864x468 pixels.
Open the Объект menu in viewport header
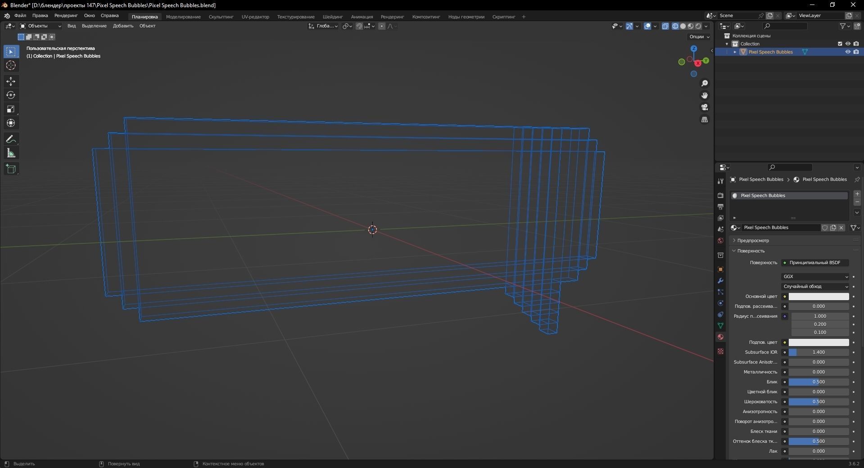(x=147, y=26)
